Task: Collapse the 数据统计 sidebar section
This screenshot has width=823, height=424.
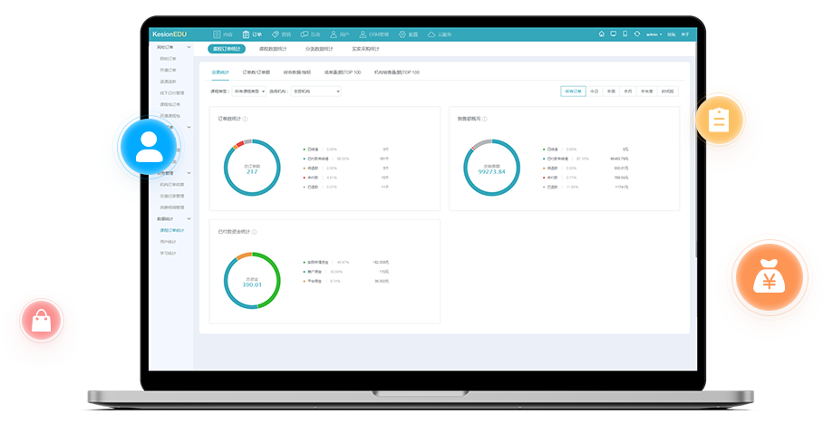Action: pyautogui.click(x=189, y=218)
